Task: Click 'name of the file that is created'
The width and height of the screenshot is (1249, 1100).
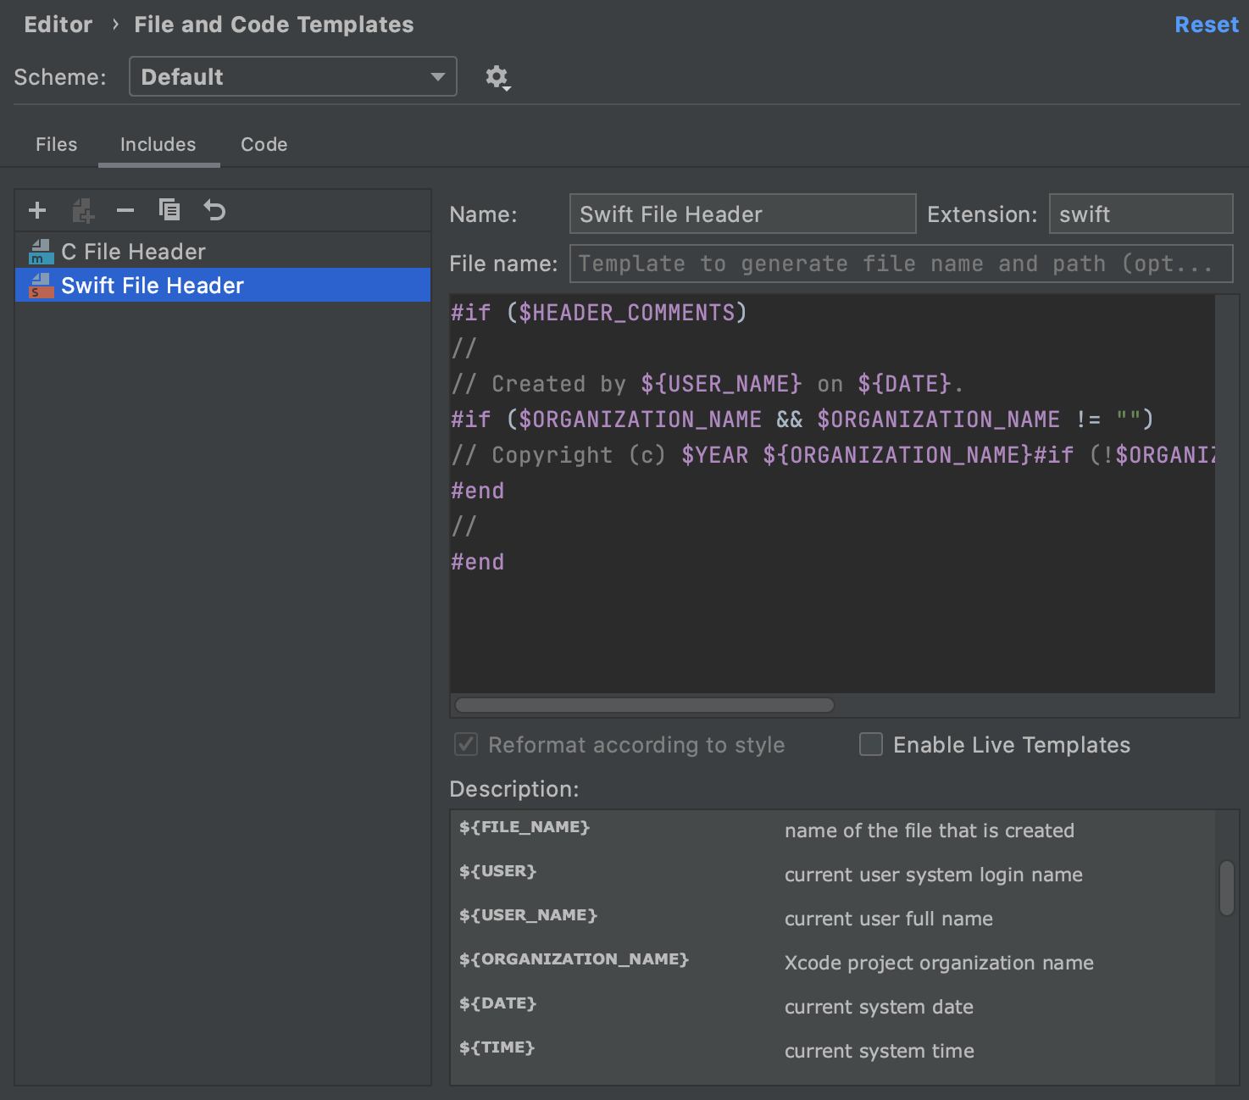Action: pyautogui.click(x=930, y=831)
